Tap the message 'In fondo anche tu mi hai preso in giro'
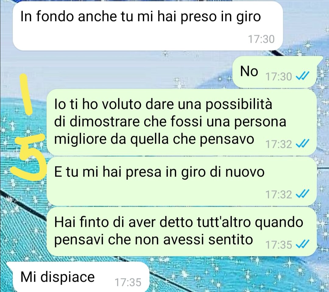 (147, 26)
